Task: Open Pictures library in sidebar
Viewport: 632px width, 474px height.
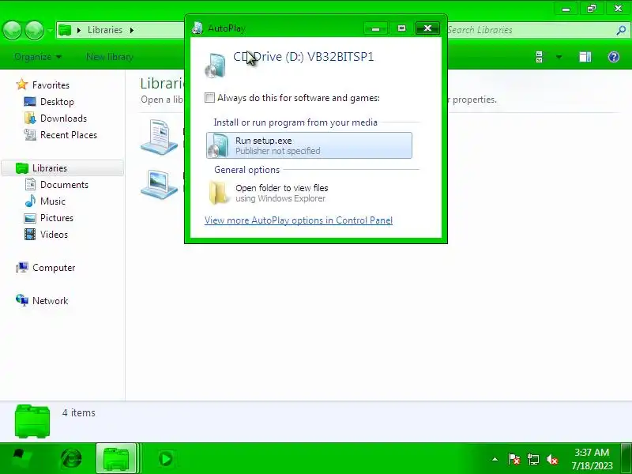Action: pyautogui.click(x=57, y=218)
